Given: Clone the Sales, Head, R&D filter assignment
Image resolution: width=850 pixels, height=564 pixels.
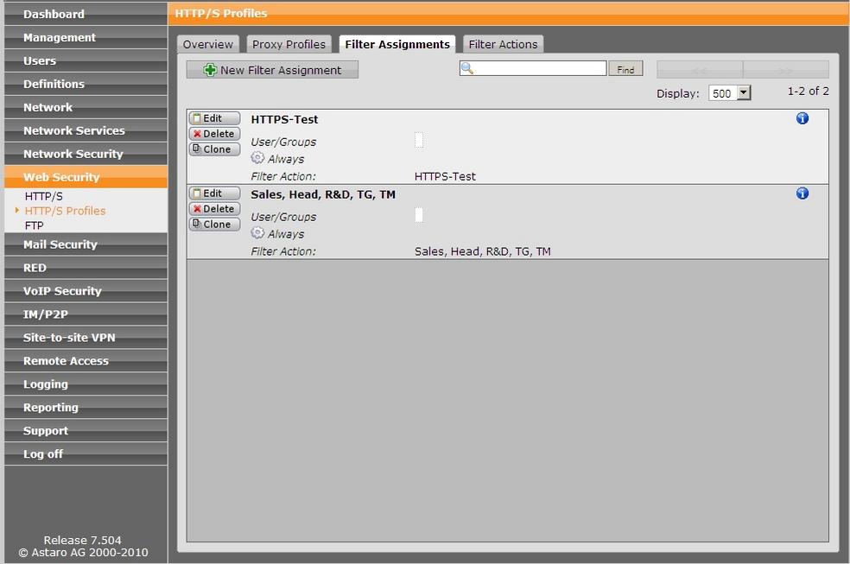Looking at the screenshot, I should [x=214, y=225].
